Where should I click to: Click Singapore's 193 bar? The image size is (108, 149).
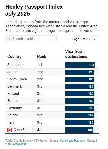pos(80,65)
